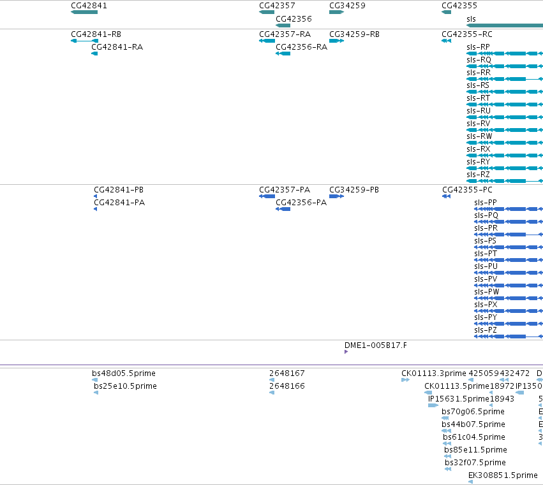Select the sls-RX transcript model
Screen dimensions: 543x485
click(505, 156)
